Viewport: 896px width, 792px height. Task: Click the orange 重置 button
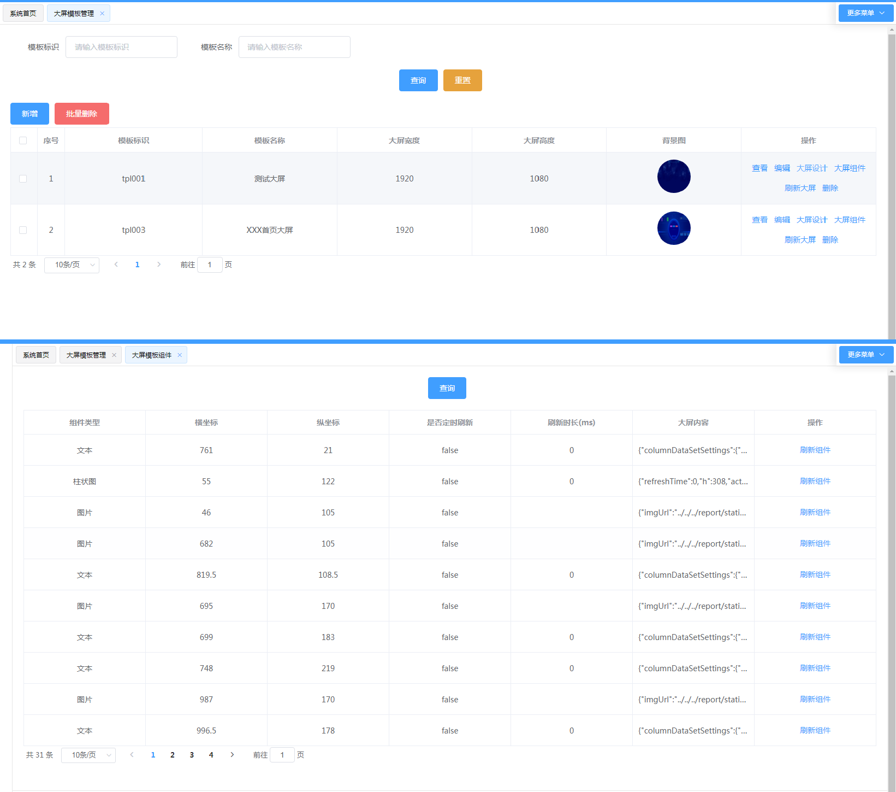pyautogui.click(x=462, y=80)
